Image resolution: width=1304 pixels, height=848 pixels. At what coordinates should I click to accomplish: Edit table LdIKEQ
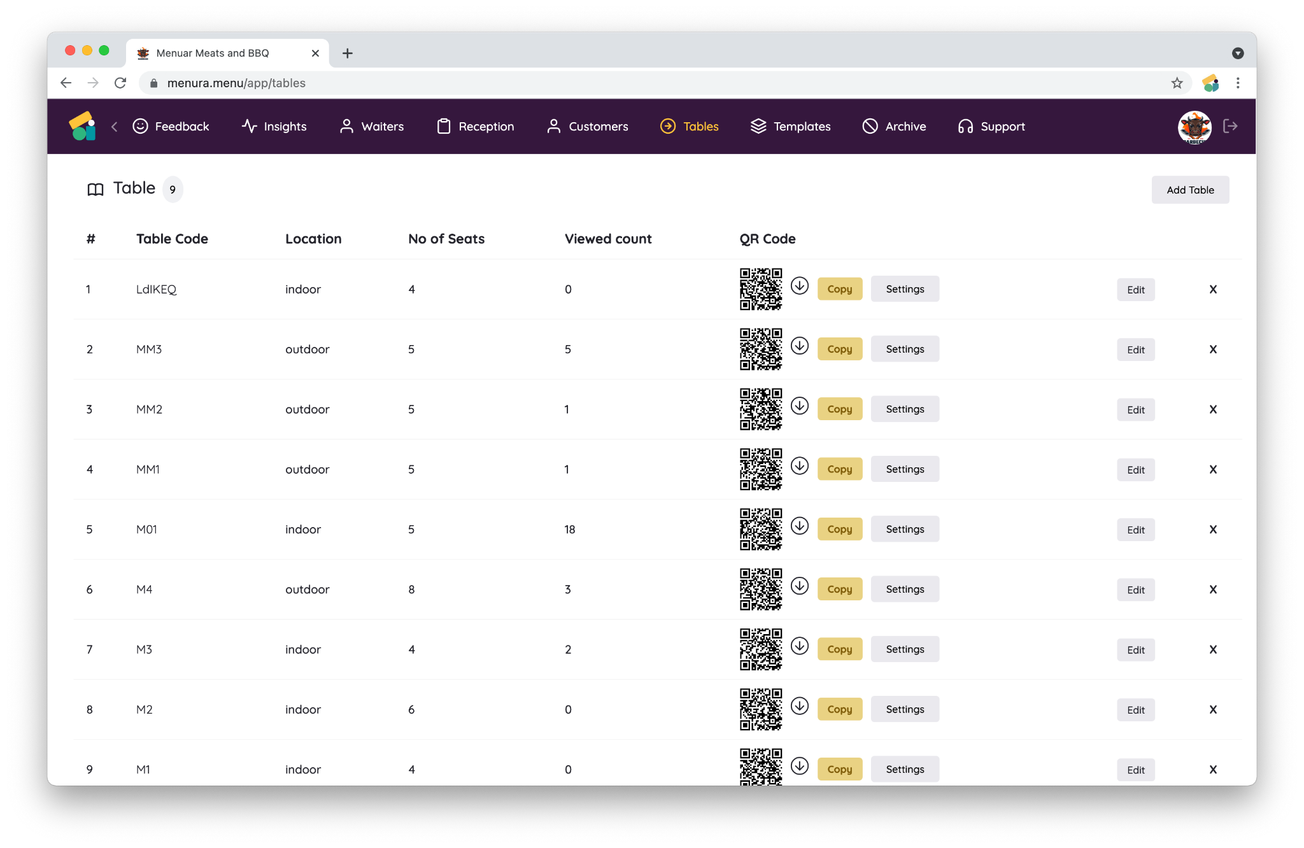[1136, 290]
